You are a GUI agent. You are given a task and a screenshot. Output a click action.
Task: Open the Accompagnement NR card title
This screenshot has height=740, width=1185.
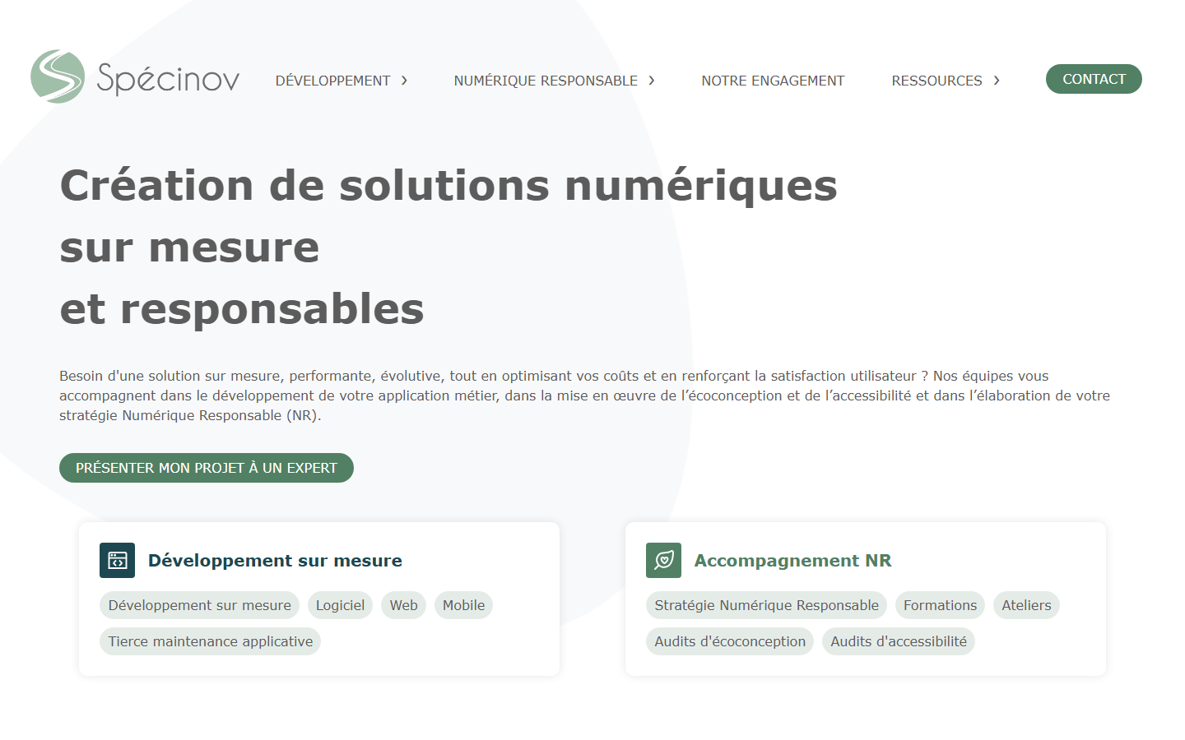(792, 561)
